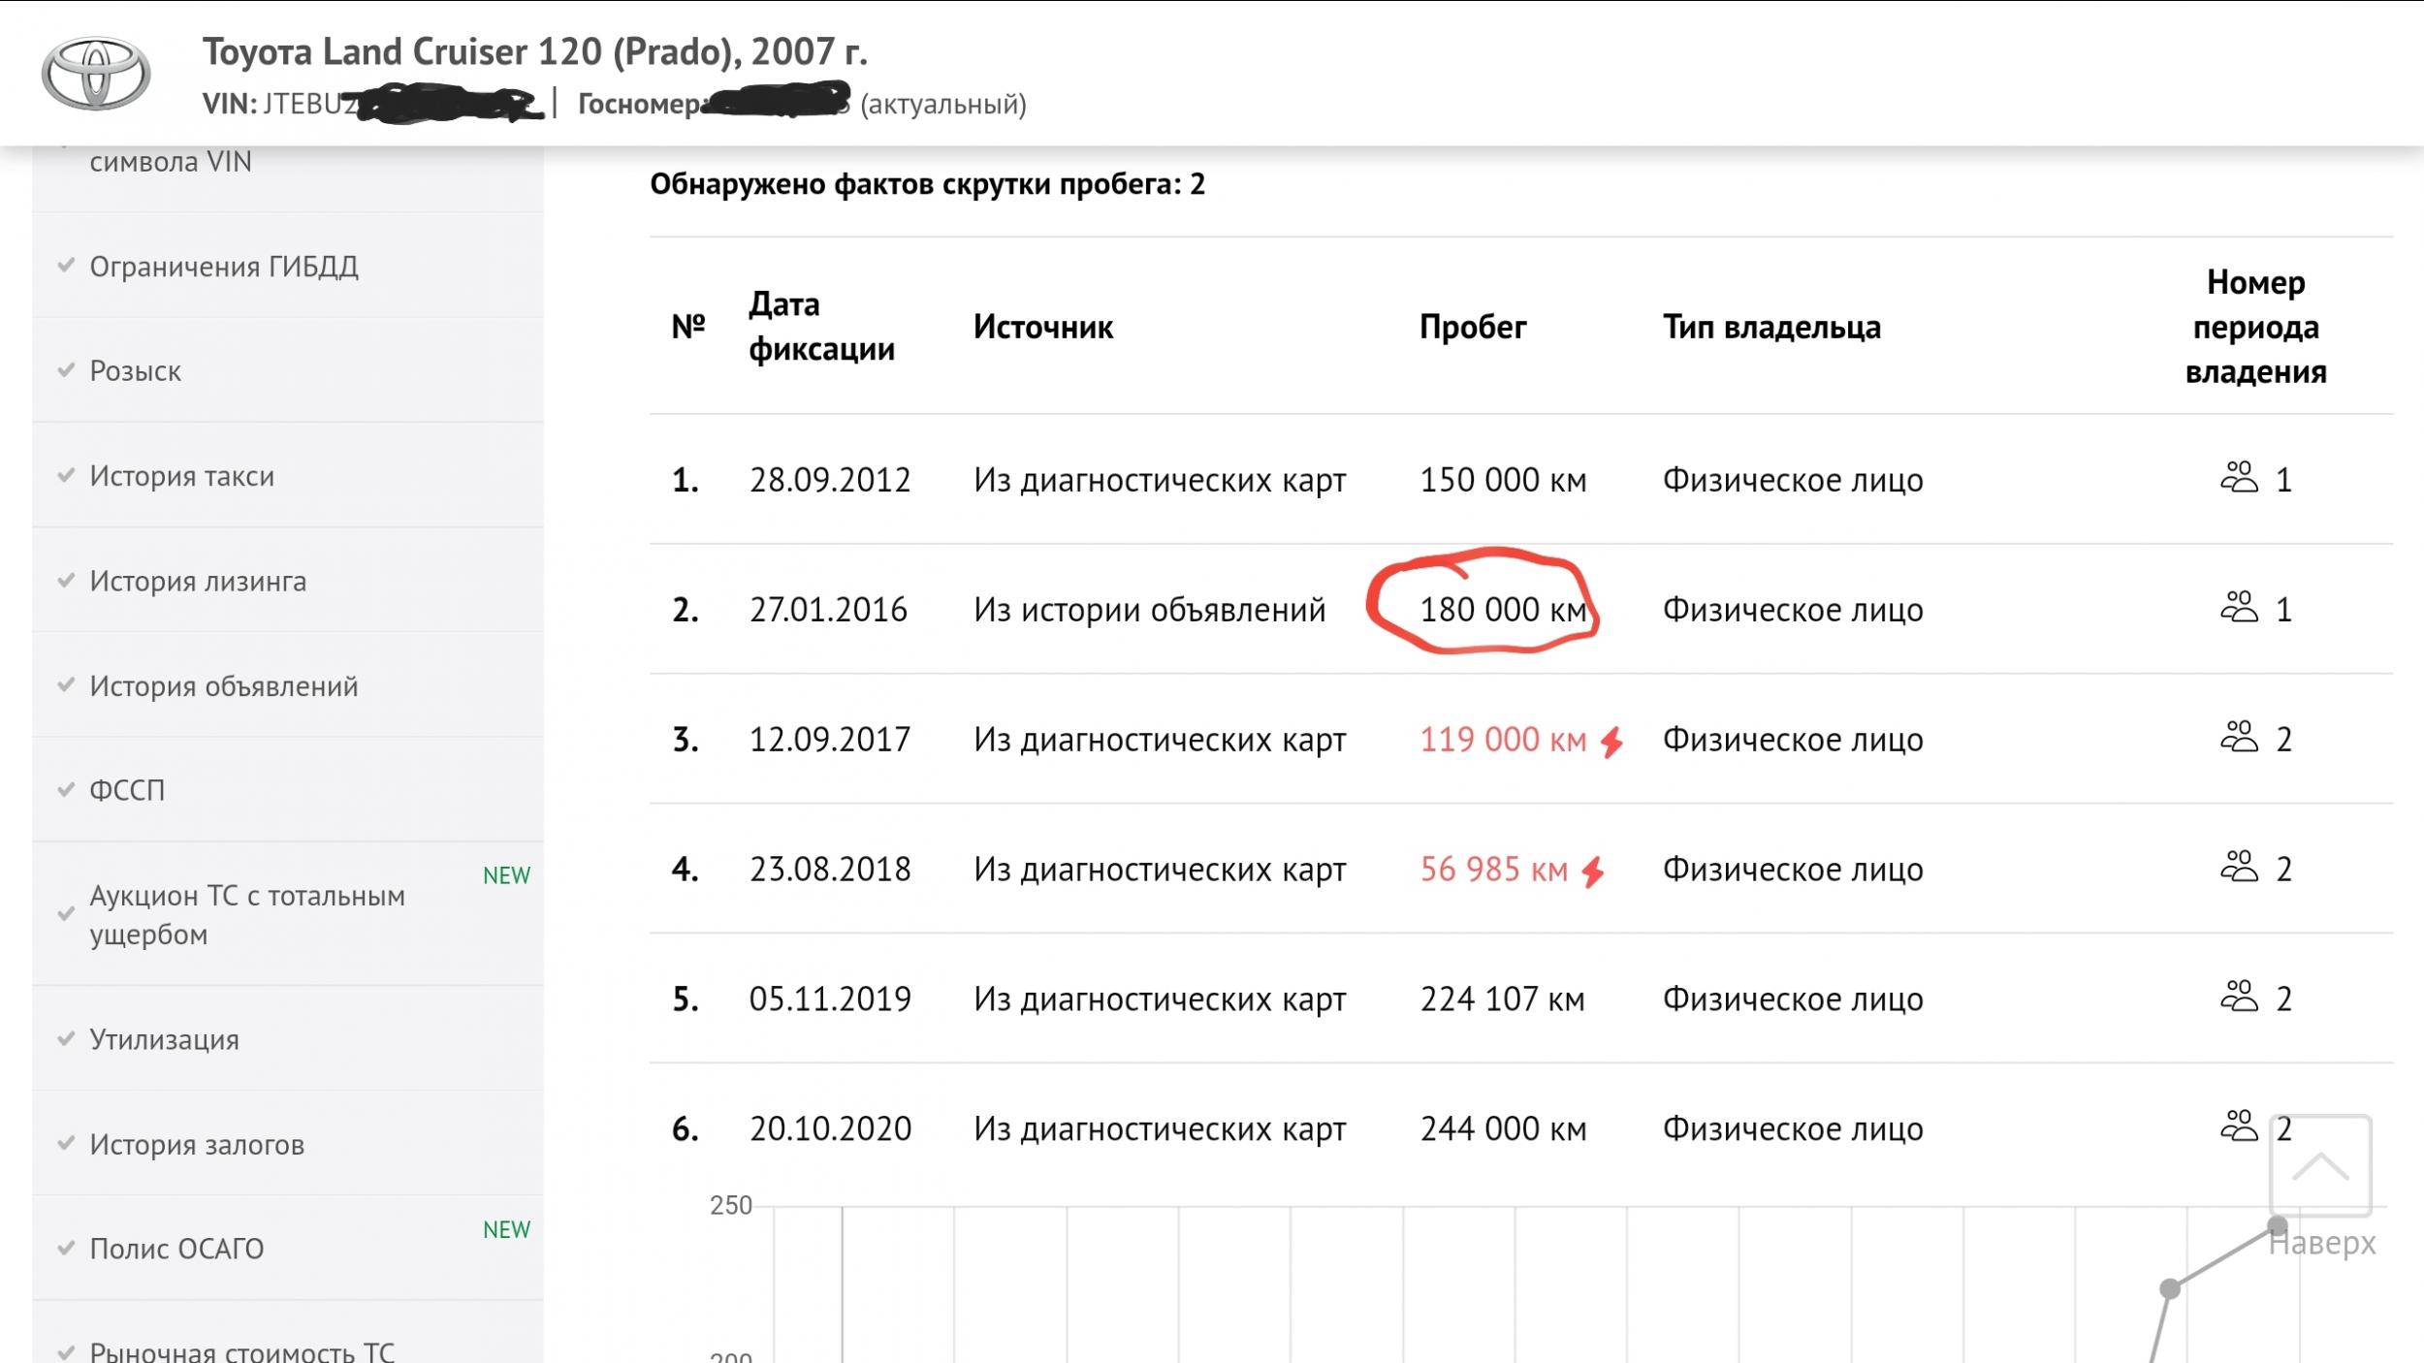Viewport: 2424px width, 1363px height.
Task: Click checkmark icon beside ФССП
Action: point(66,789)
